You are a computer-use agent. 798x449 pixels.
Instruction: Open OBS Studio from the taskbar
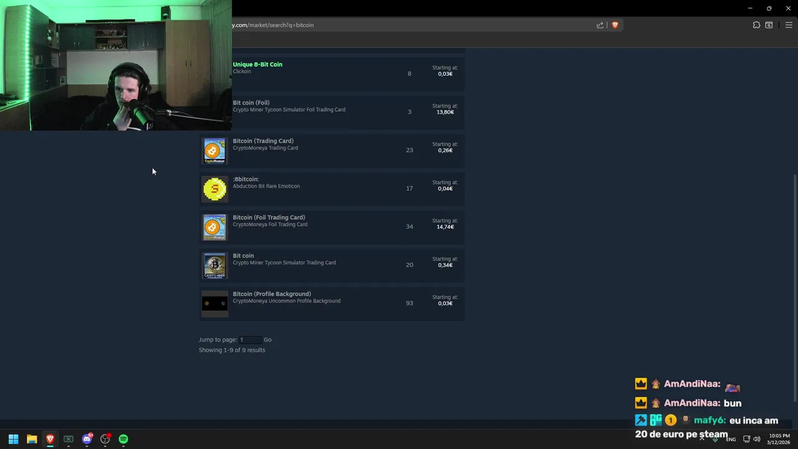[x=105, y=439]
